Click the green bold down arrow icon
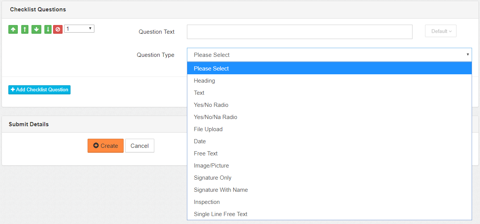Viewport: 480px width, 224px height. coord(36,29)
